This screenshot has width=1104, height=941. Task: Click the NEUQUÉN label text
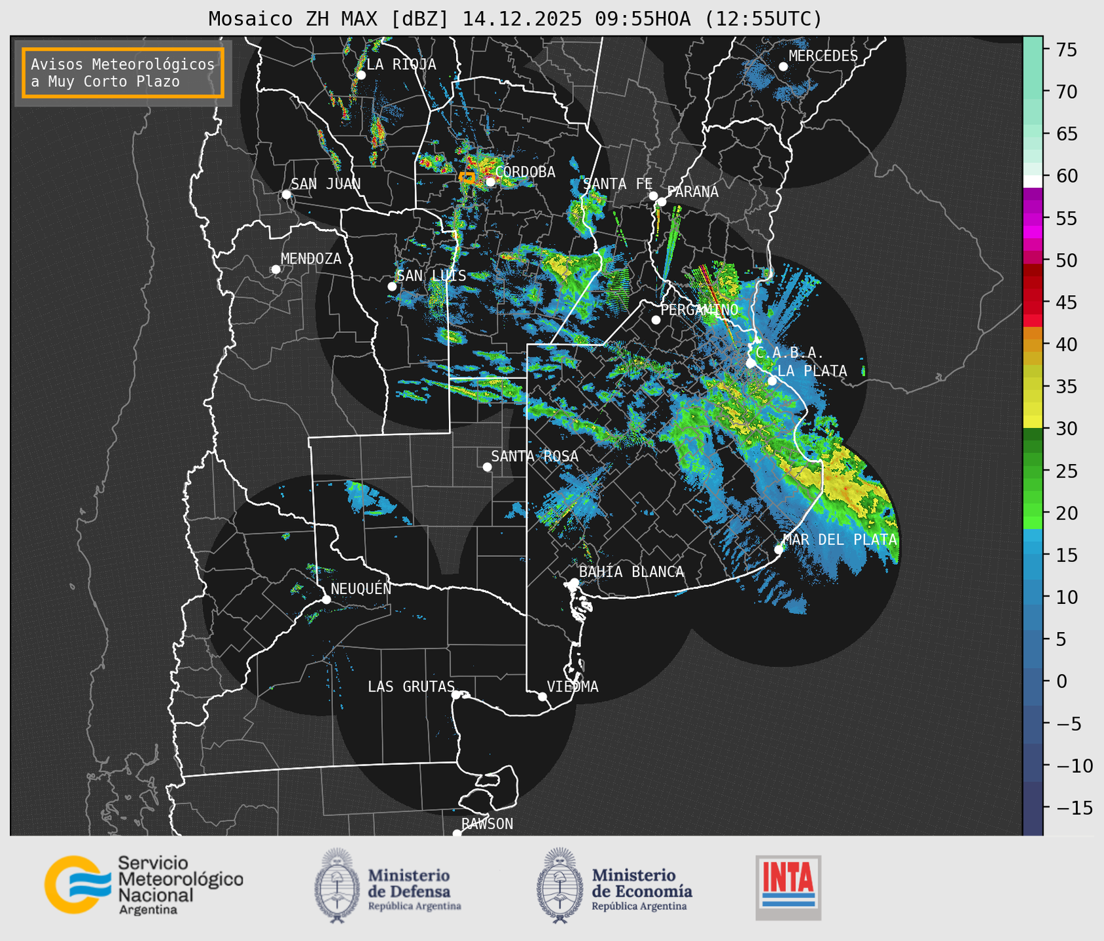[361, 588]
